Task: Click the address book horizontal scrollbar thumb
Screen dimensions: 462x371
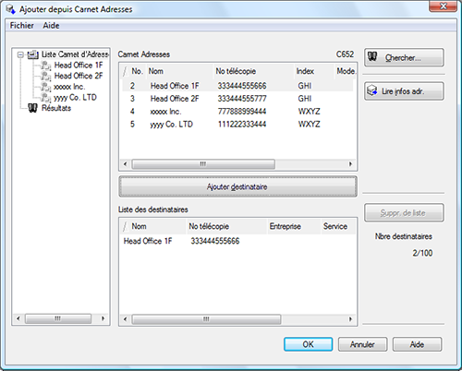Action: click(203, 164)
